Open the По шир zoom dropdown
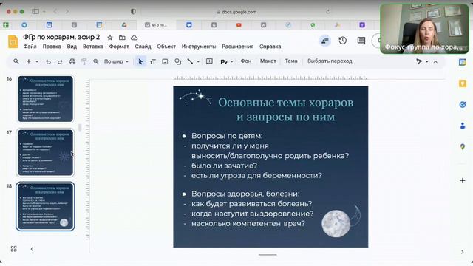Screen dimensions: 473x266 pyautogui.click(x=116, y=61)
